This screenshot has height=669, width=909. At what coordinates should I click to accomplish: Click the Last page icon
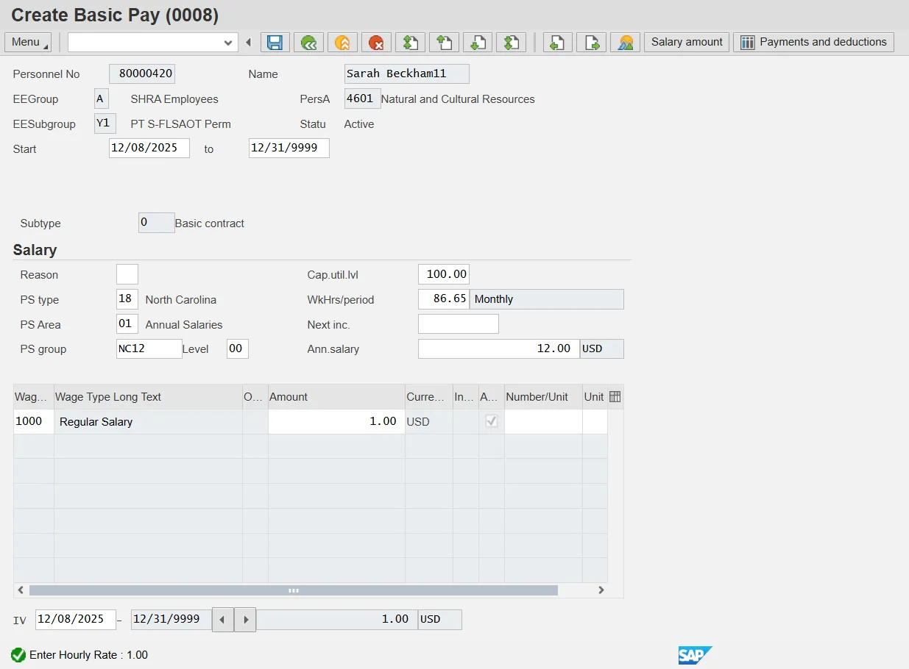pos(511,43)
